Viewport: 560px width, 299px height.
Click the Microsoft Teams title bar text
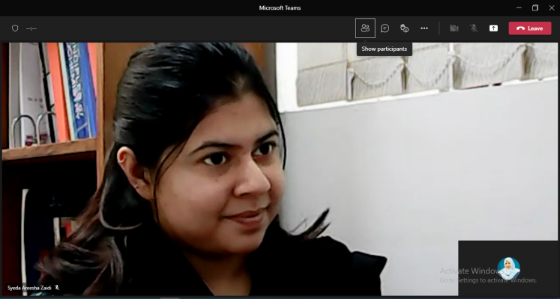click(280, 7)
